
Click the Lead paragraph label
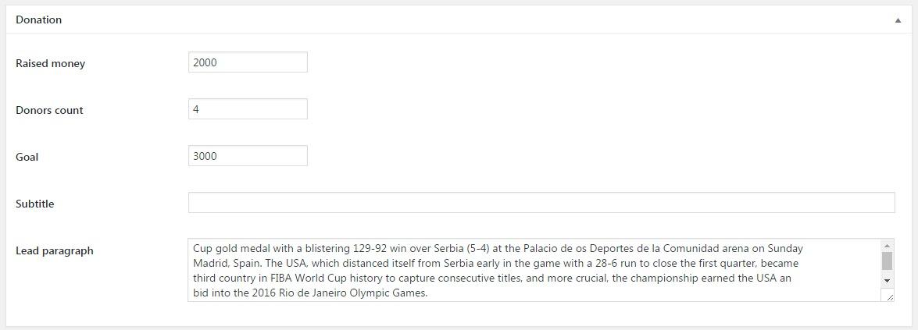click(x=54, y=250)
